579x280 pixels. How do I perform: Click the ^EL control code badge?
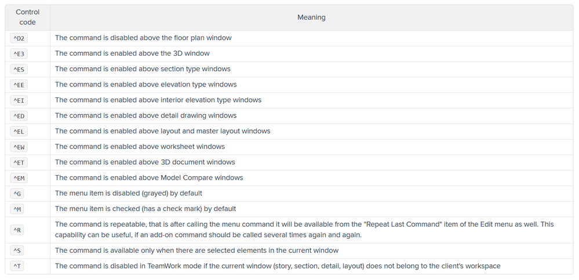19,132
